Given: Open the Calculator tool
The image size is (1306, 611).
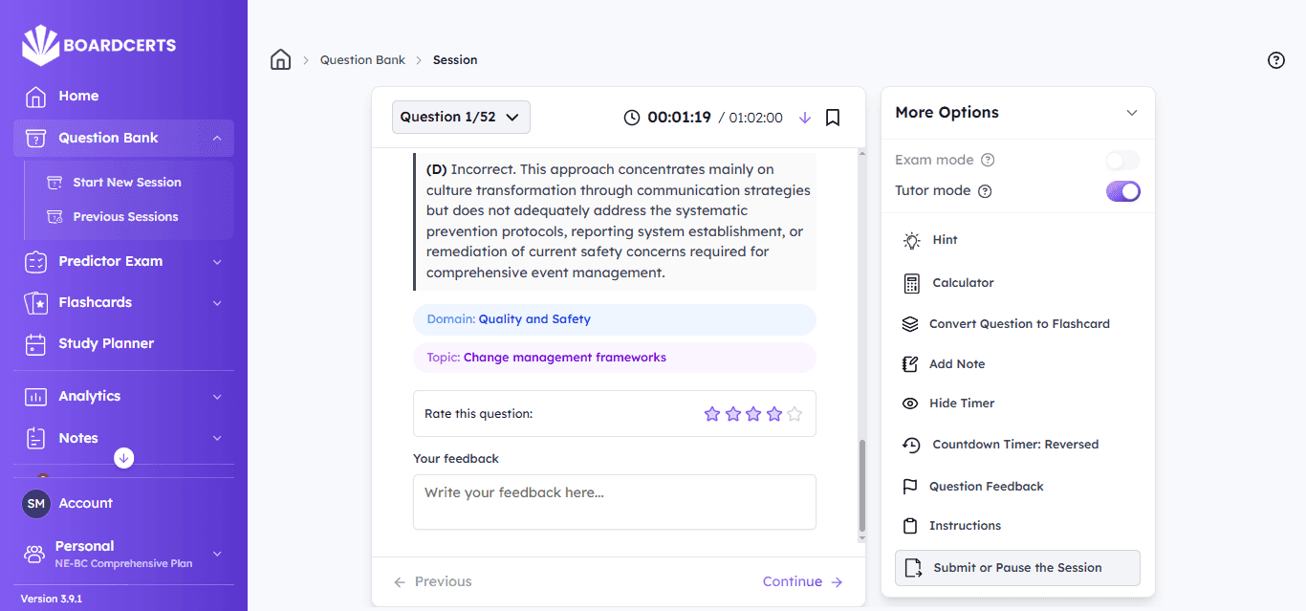Looking at the screenshot, I should click(x=963, y=283).
